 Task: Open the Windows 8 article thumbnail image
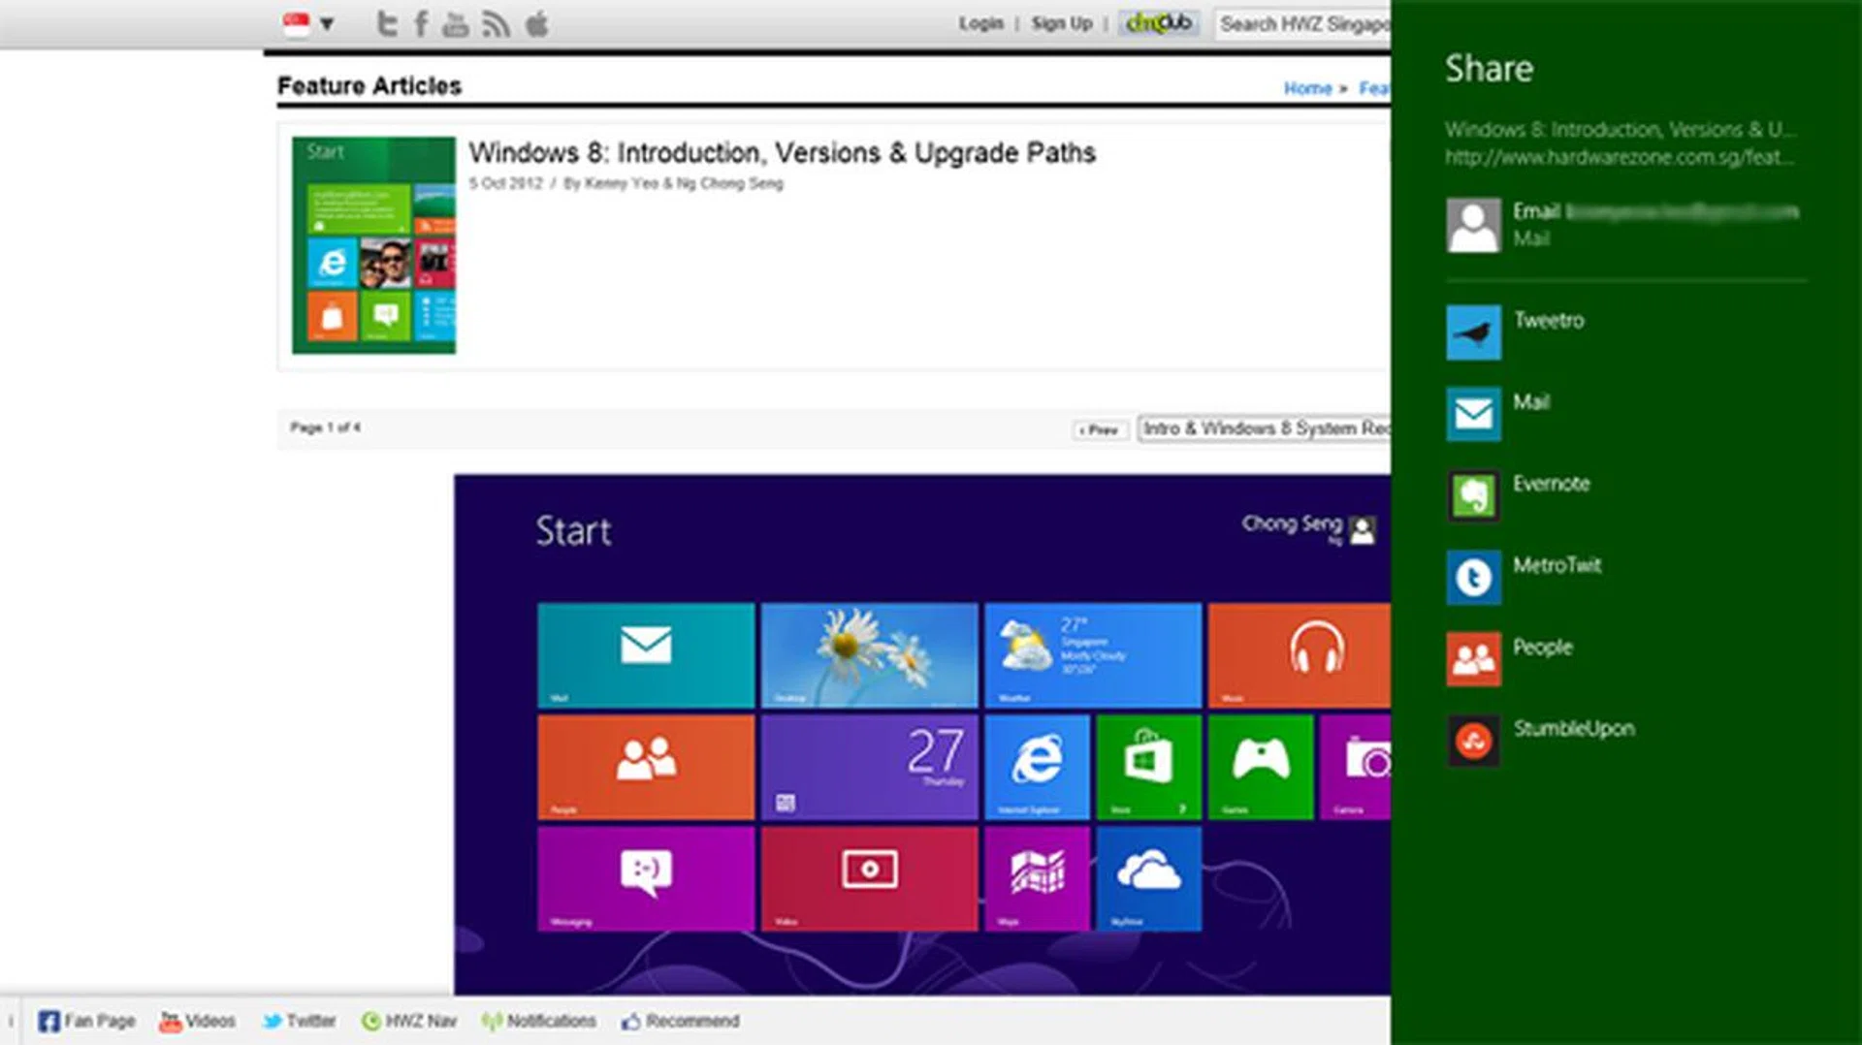click(373, 245)
